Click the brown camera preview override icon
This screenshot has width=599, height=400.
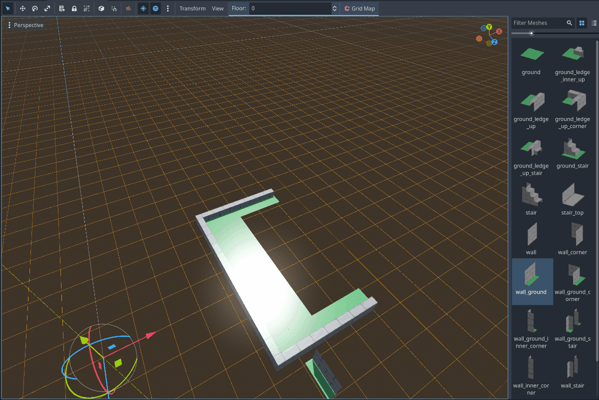point(128,8)
